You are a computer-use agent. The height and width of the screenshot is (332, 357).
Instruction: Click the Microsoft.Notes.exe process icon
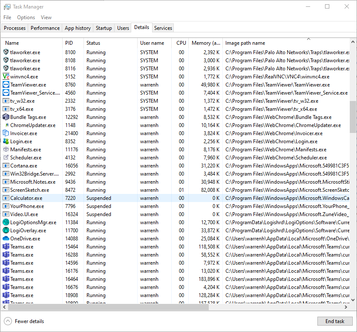[x=6, y=182]
